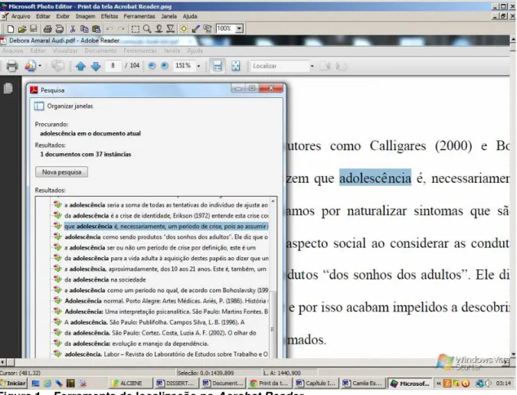Select result 'a adolescência ser ou não um período'

pos(160,248)
